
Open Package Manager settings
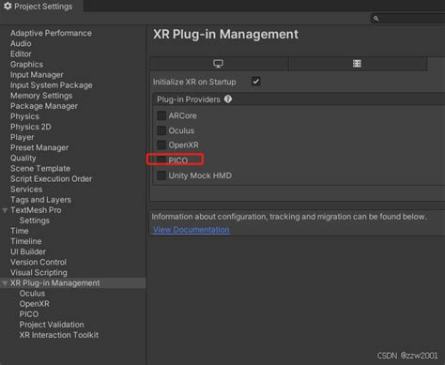pyautogui.click(x=44, y=106)
